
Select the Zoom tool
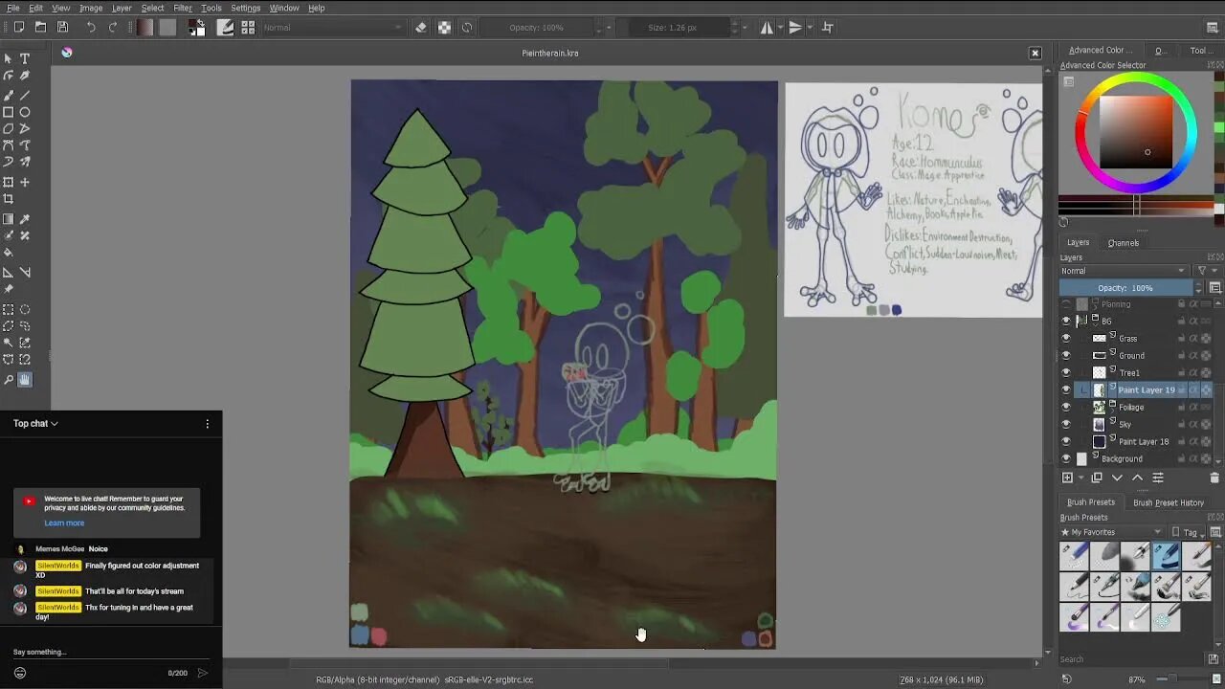tap(9, 380)
